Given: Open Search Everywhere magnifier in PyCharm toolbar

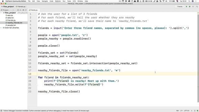Looking at the screenshot, I should [x=197, y=7].
